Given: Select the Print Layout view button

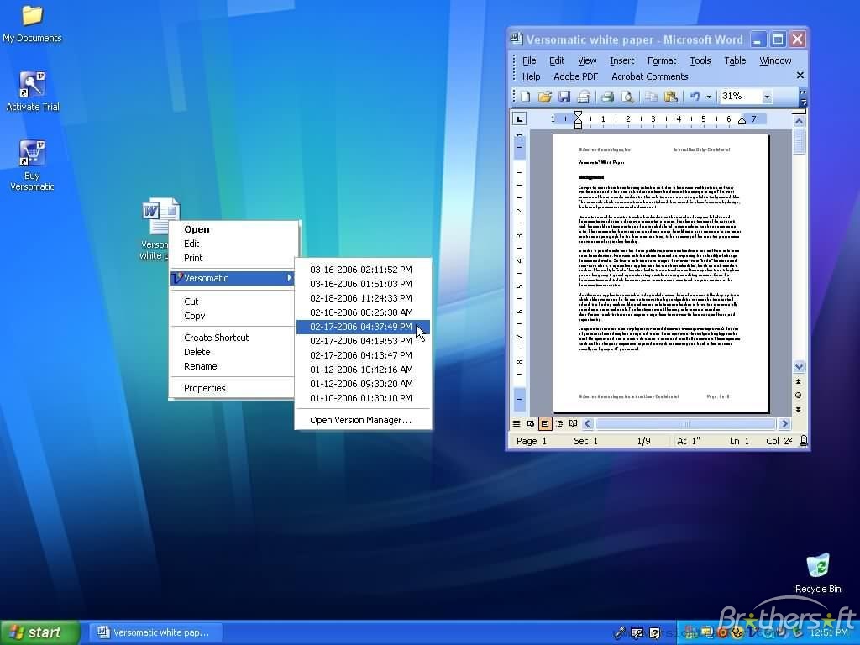Looking at the screenshot, I should click(x=544, y=423).
